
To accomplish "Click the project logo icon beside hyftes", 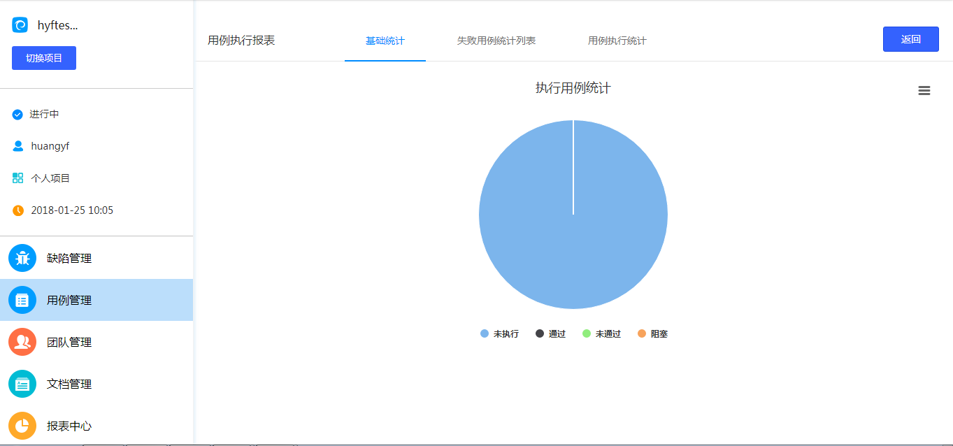I will tap(20, 25).
